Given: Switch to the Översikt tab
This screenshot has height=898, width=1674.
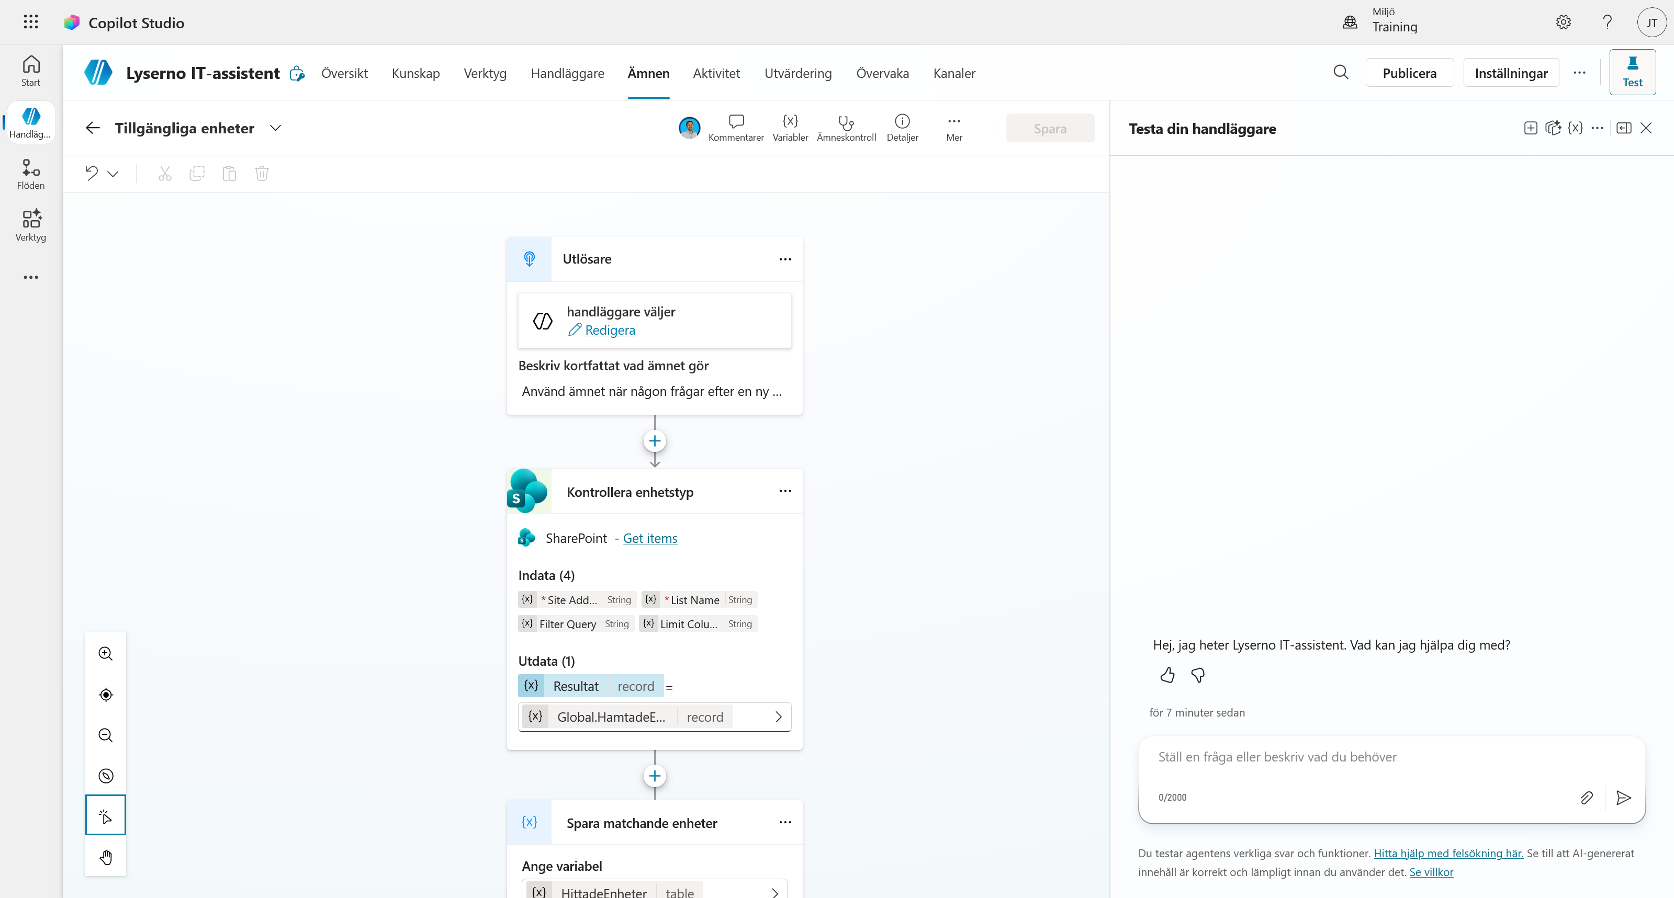Looking at the screenshot, I should 344,73.
